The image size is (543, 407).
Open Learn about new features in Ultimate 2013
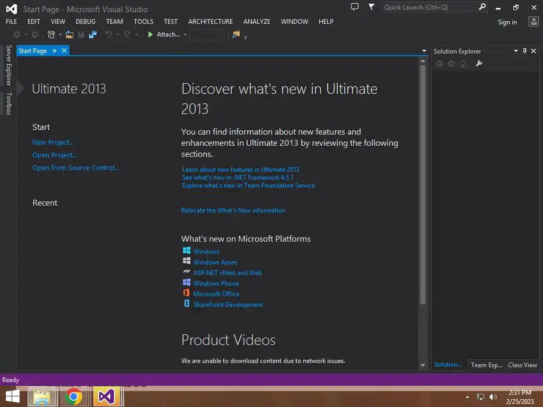tap(241, 169)
